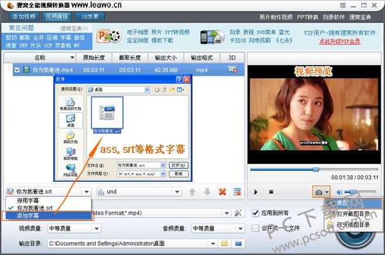385x255 pixels.
Task: Open format settings wrench icon
Action: tap(238, 213)
